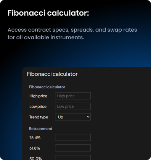This screenshot has width=151, height=160.
Task: Click the Low price input field
Action: pyautogui.click(x=73, y=106)
